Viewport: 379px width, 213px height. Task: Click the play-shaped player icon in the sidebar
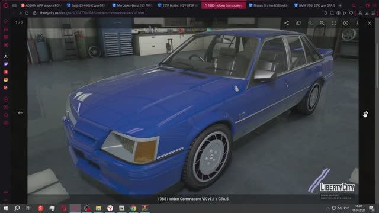[x=6, y=115]
